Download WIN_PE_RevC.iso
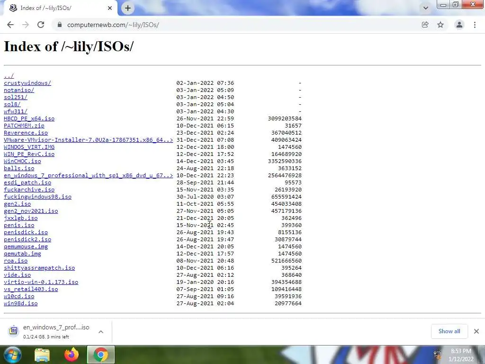Screen dimensions: 485x364 pos(29,154)
